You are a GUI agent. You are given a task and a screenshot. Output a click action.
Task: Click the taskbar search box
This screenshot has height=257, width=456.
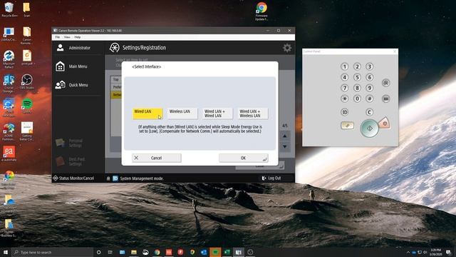pos(52,252)
